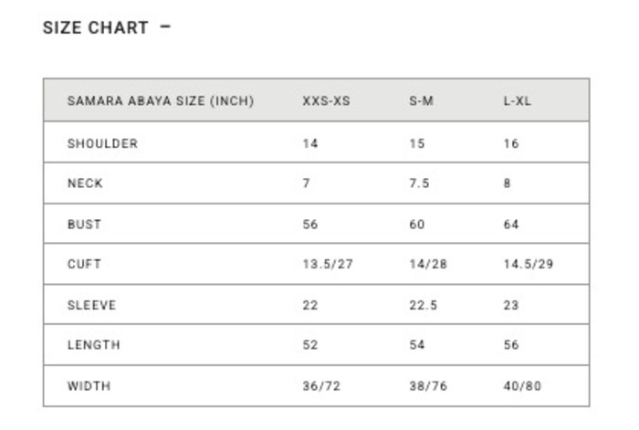Click shoulder value 14 for XXS-XS
The image size is (639, 430).
[x=310, y=143]
